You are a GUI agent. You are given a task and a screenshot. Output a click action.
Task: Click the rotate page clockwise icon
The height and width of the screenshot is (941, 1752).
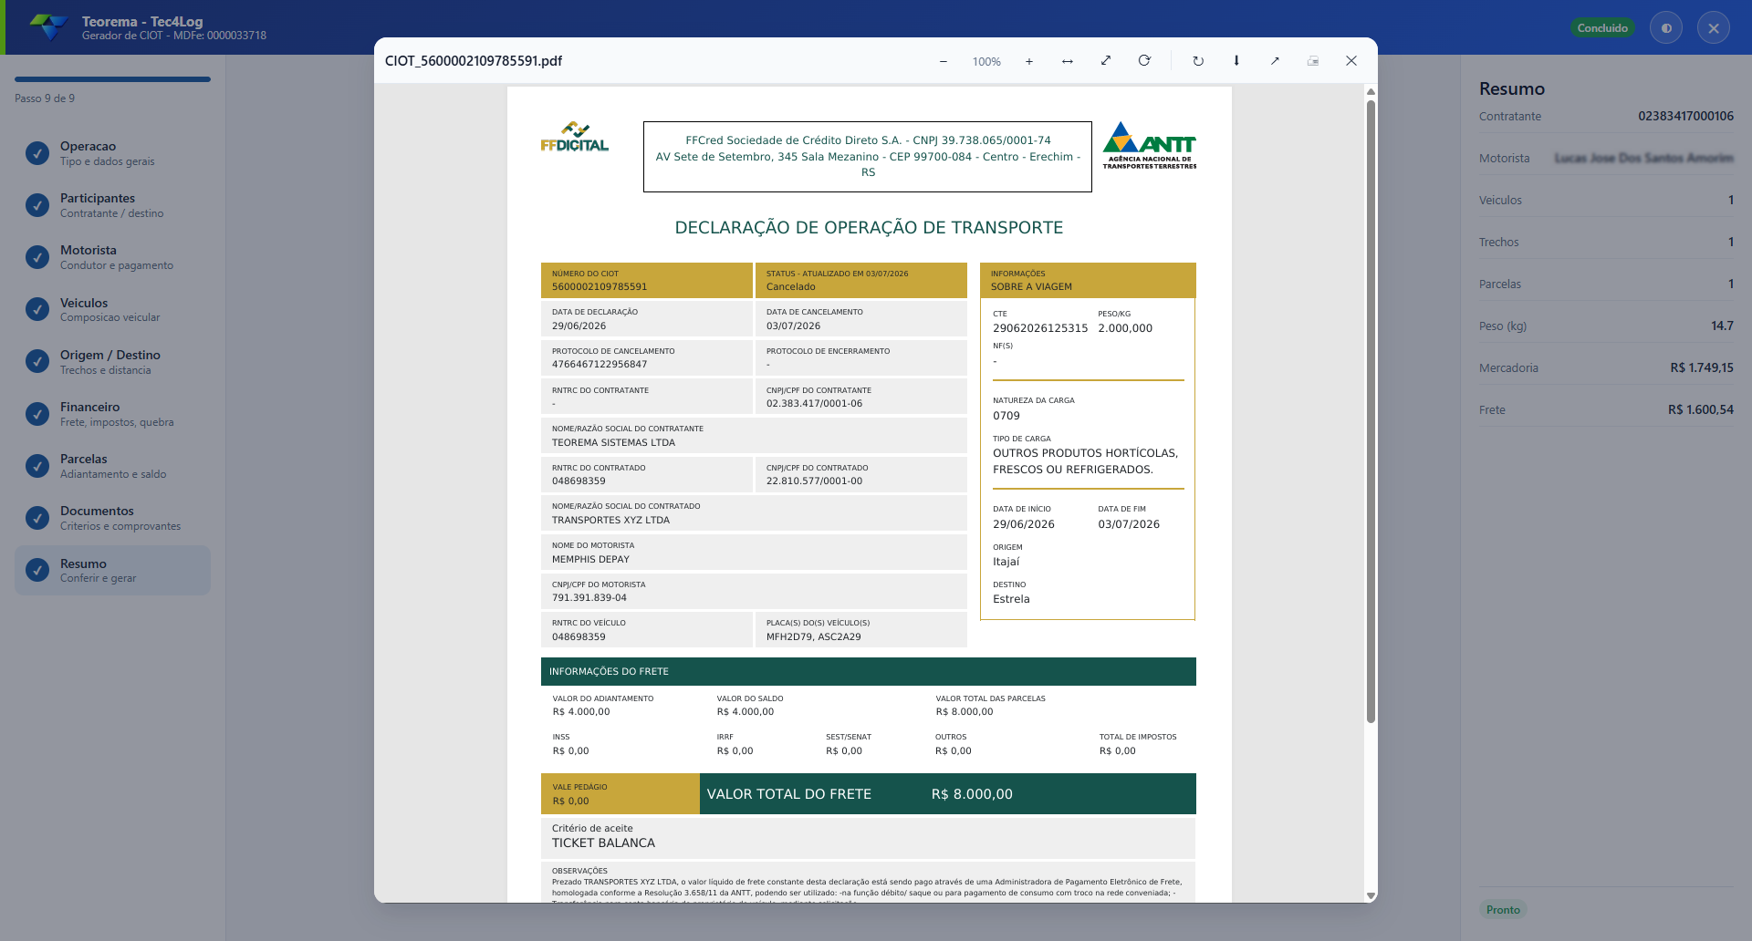(x=1198, y=61)
